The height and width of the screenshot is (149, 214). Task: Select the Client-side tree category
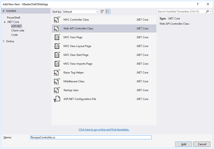click(x=18, y=30)
